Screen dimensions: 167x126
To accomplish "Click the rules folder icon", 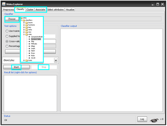I will (27, 34).
